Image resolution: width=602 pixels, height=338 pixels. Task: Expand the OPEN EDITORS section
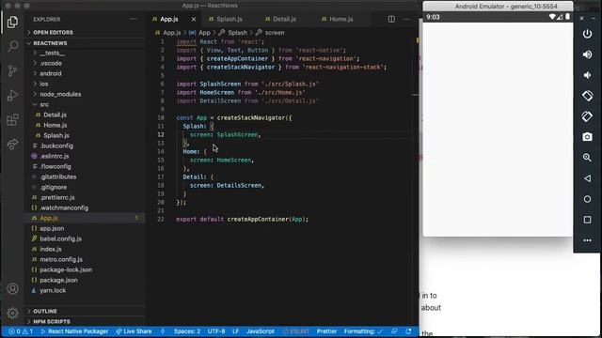pos(53,33)
